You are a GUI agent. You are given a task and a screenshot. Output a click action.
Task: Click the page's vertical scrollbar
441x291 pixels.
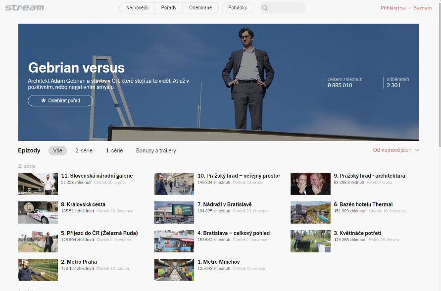438,74
